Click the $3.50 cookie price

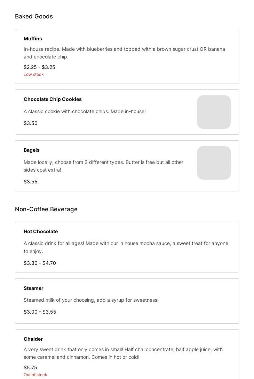click(31, 123)
